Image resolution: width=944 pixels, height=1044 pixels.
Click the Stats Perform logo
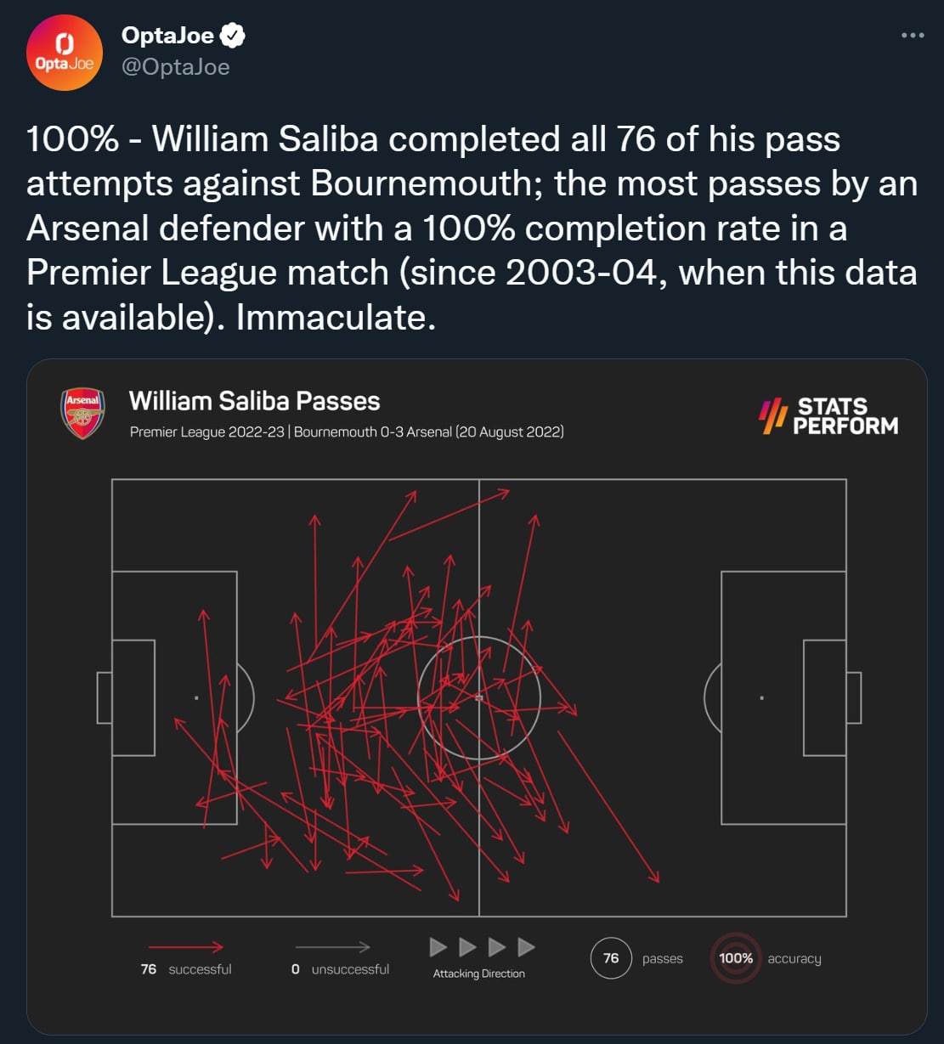pyautogui.click(x=828, y=415)
